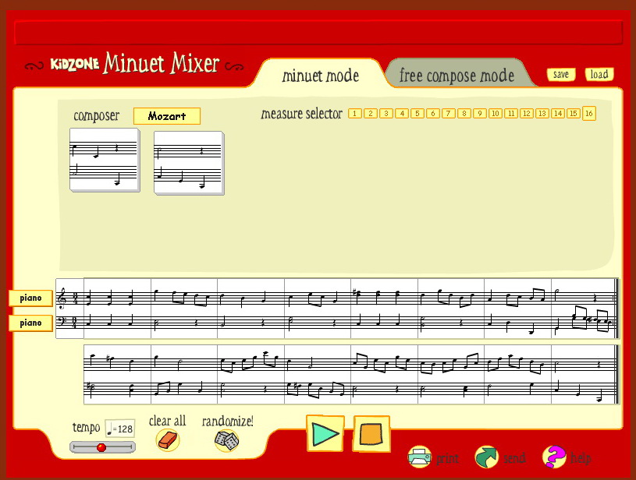Open the bass staff piano instrument button

click(x=30, y=323)
